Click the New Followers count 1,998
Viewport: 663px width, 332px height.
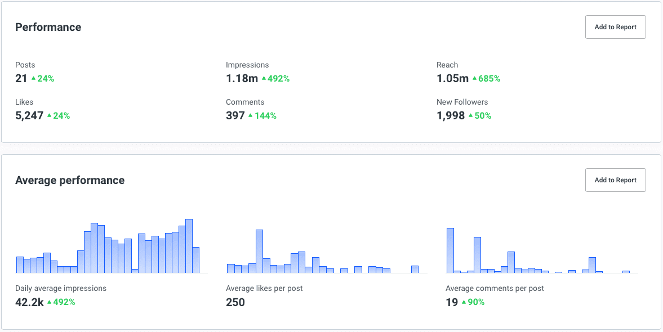(451, 115)
